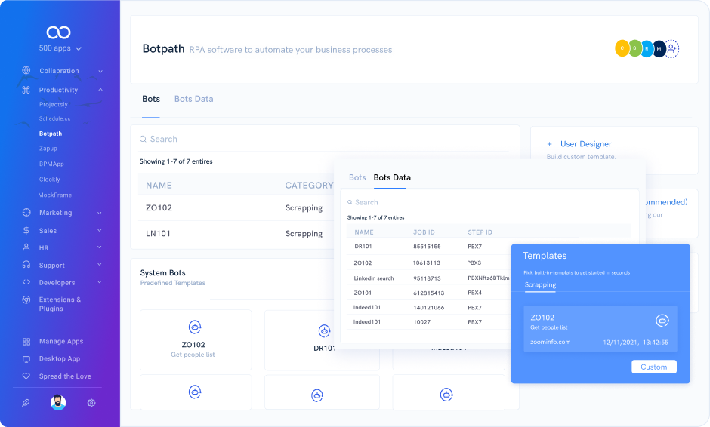Click the ZO102 bot icon in Templates card
Viewport: 710px width, 427px height.
pos(662,320)
